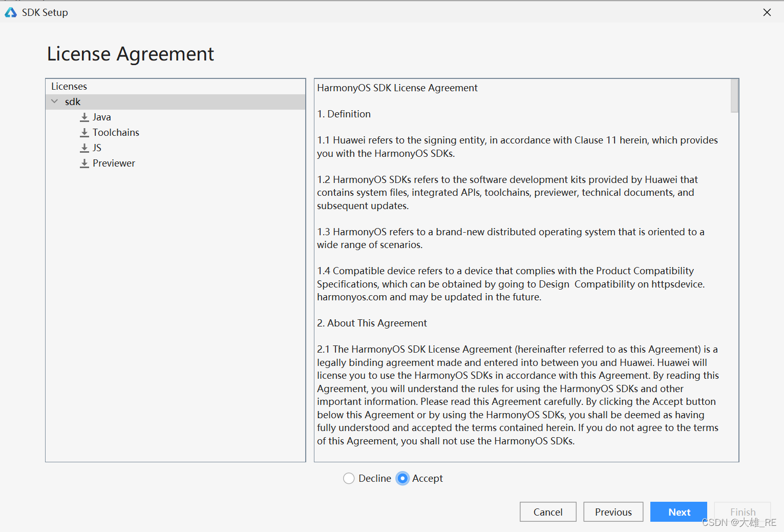The image size is (784, 532).
Task: Click the download icon beside Java
Action: pos(84,117)
